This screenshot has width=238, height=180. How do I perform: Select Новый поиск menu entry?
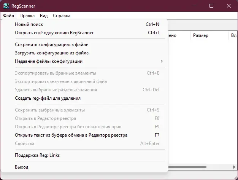click(84, 24)
